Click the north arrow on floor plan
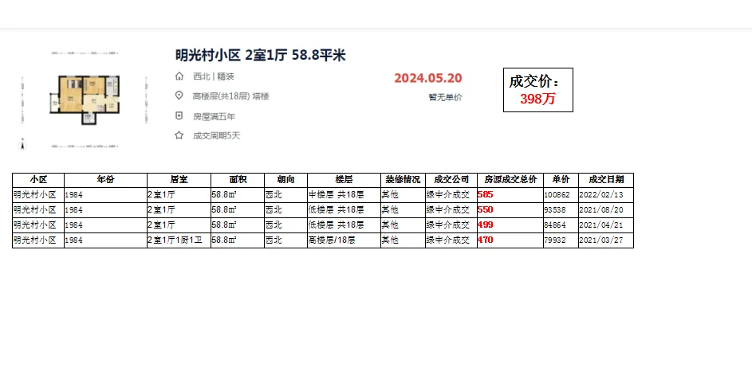The width and height of the screenshot is (752, 375). [x=22, y=143]
